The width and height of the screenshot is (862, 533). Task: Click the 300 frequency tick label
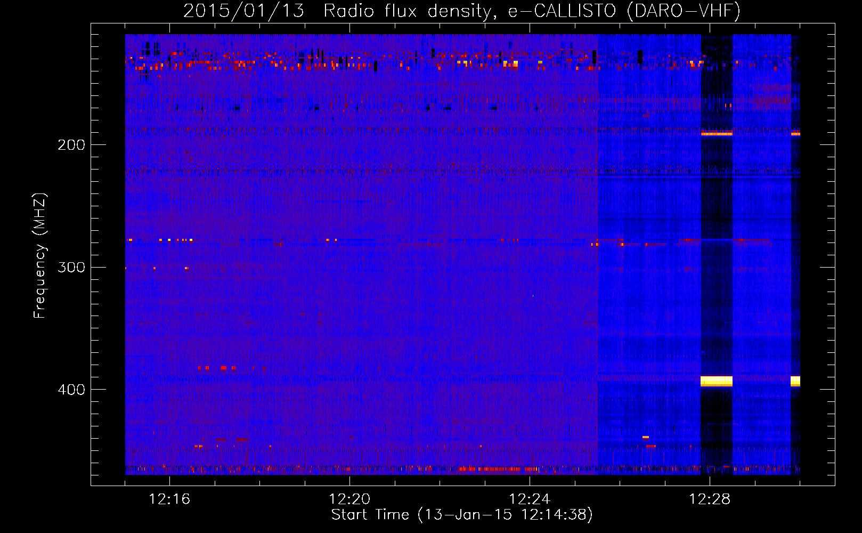(x=71, y=267)
